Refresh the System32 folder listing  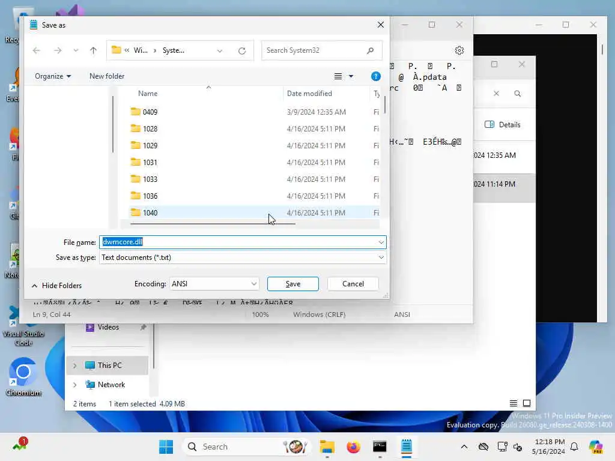242,50
